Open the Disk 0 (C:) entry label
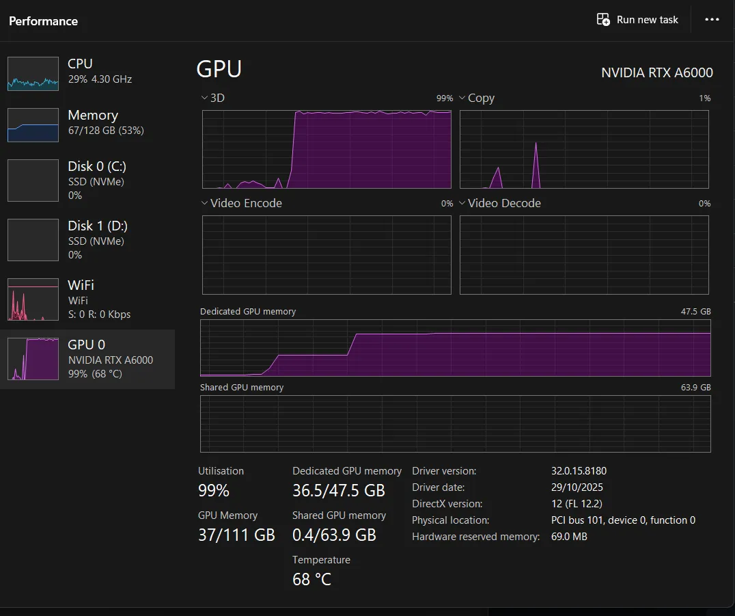 point(97,166)
